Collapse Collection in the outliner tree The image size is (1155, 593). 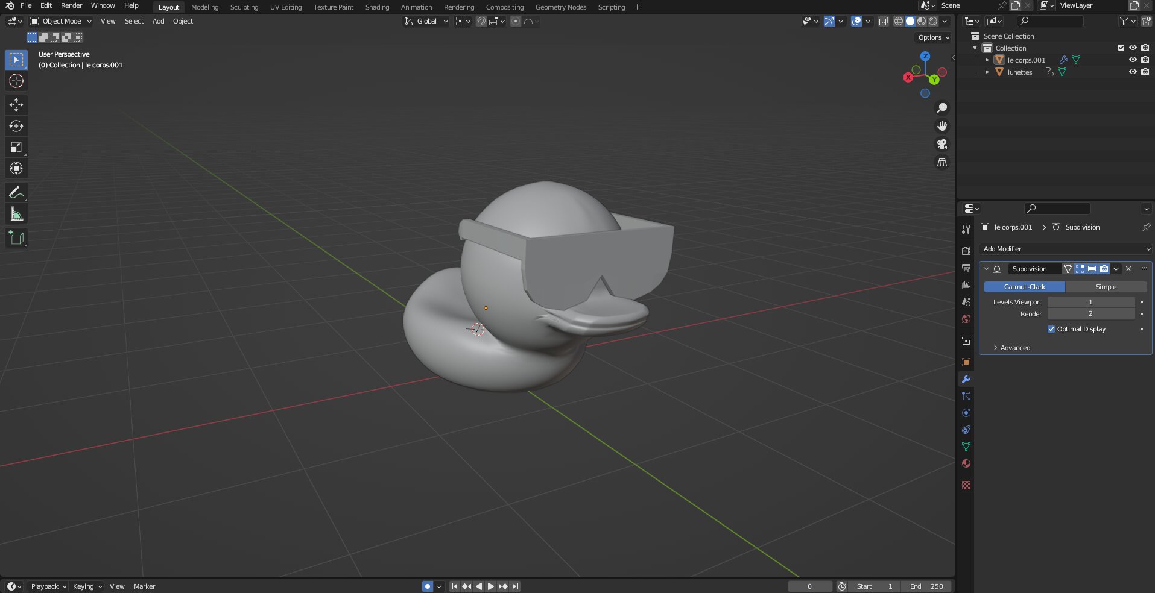click(975, 48)
